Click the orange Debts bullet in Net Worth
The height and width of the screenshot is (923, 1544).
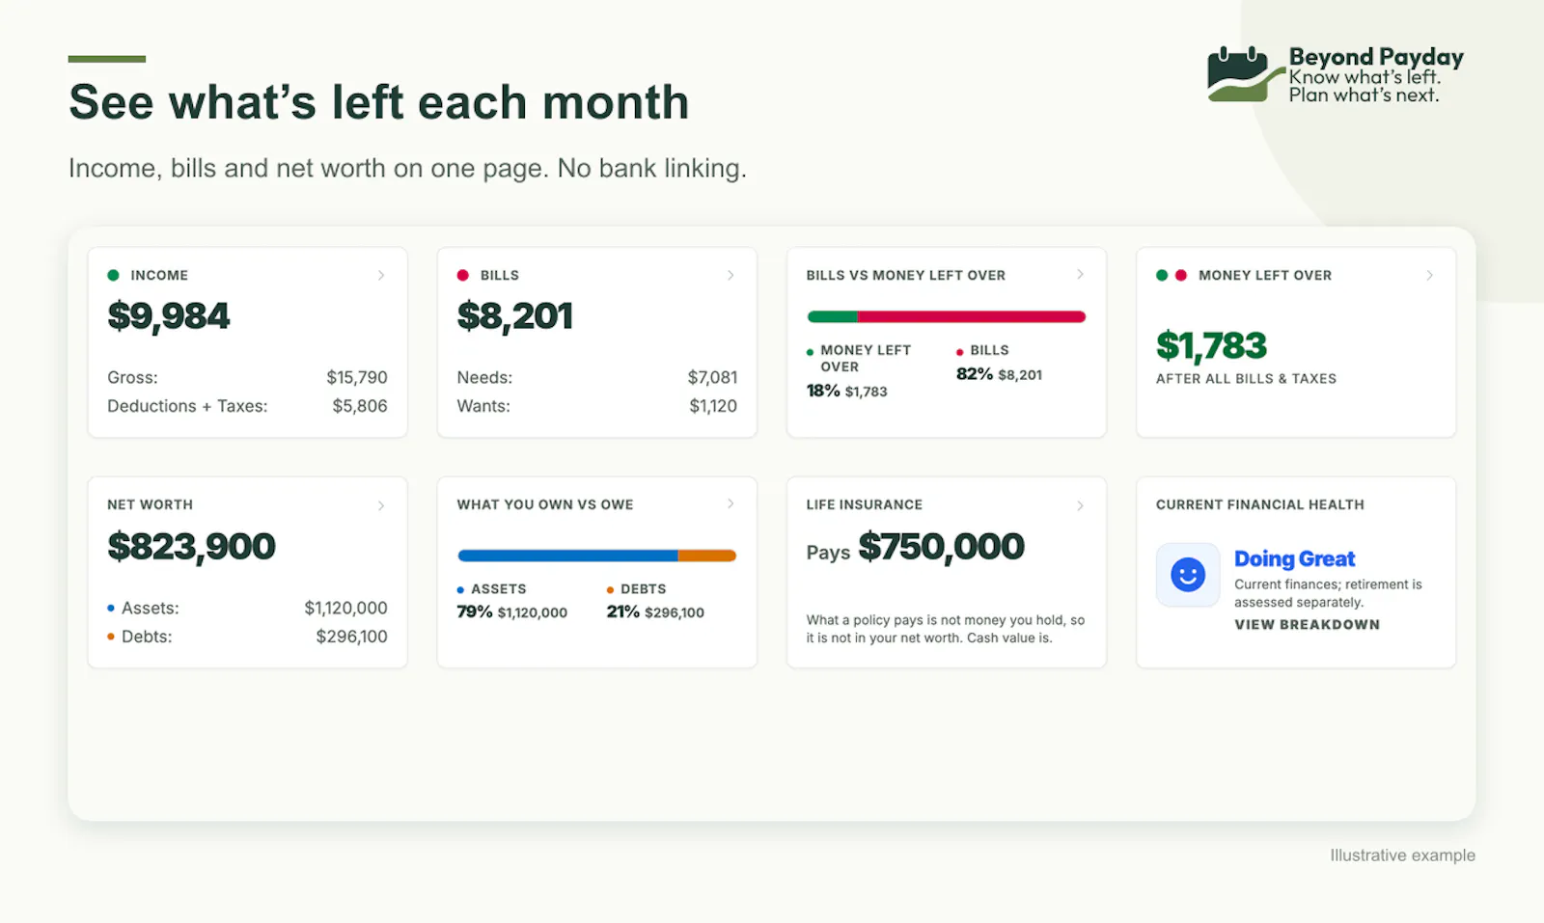[x=111, y=637]
